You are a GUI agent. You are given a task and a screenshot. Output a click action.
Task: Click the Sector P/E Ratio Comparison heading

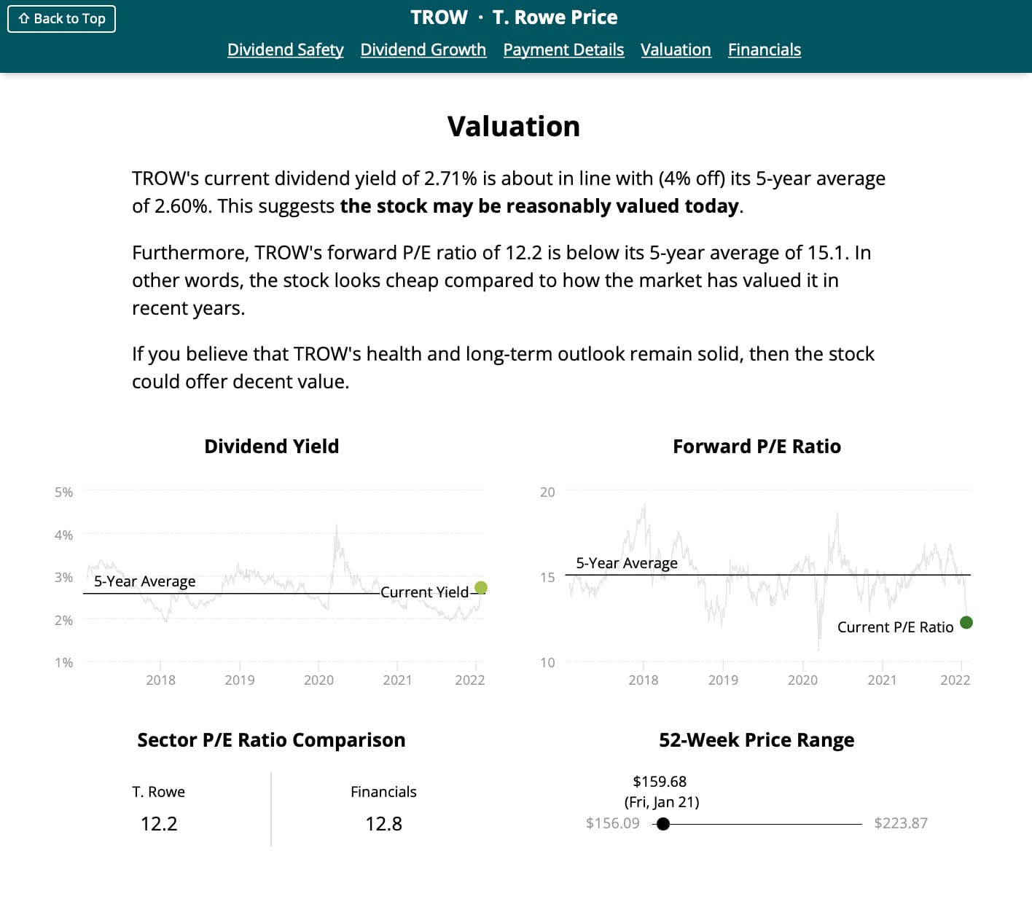[271, 739]
